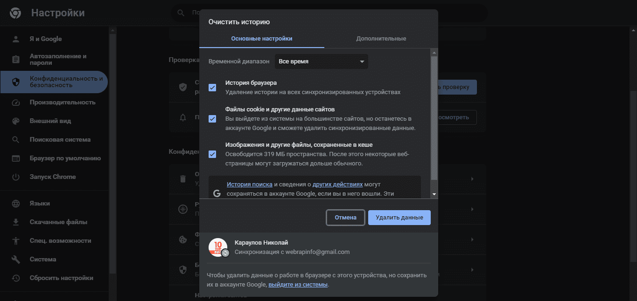This screenshot has height=301, width=637.
Task: Click the sidebar scrollbar thumb
Action: (112, 154)
